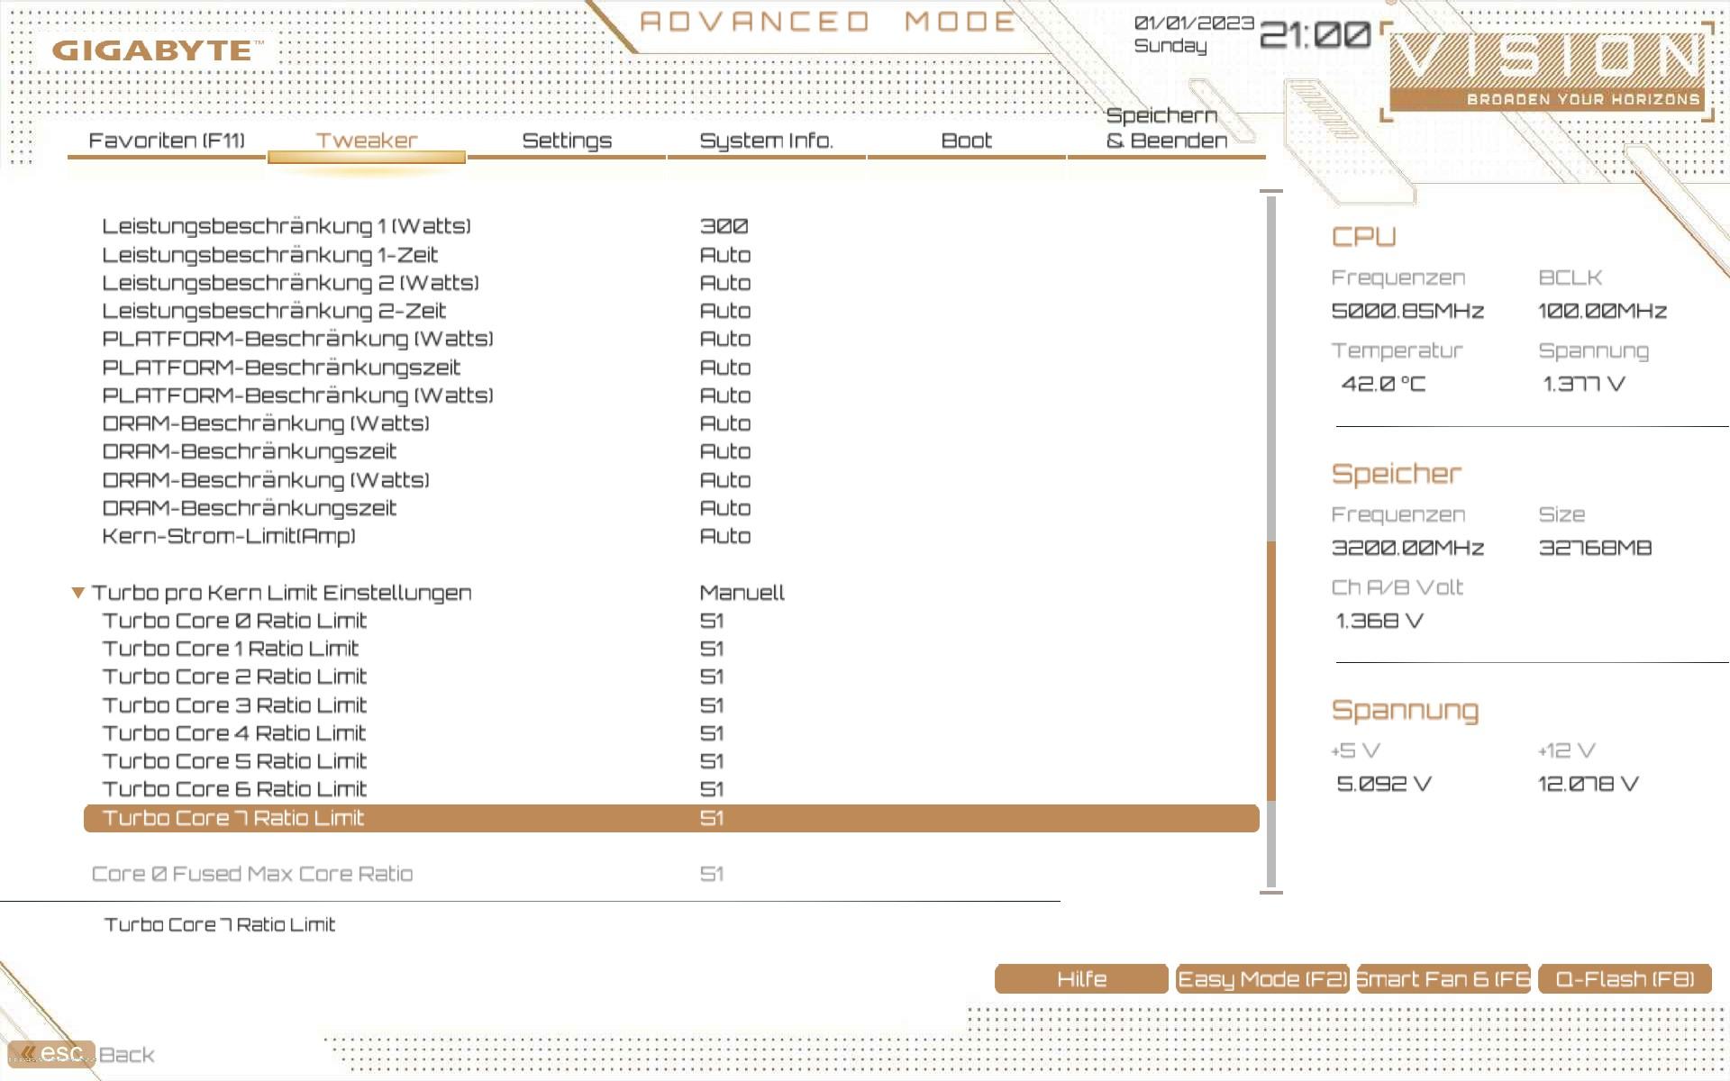Select Turbo Core 5 Ratio Limit
Screen dimensions: 1730x1081
(x=234, y=761)
